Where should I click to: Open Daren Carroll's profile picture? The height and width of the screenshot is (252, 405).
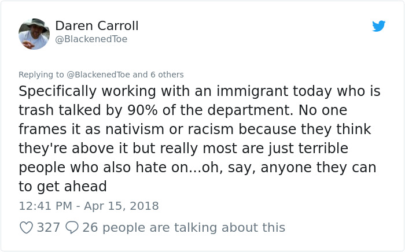[34, 34]
